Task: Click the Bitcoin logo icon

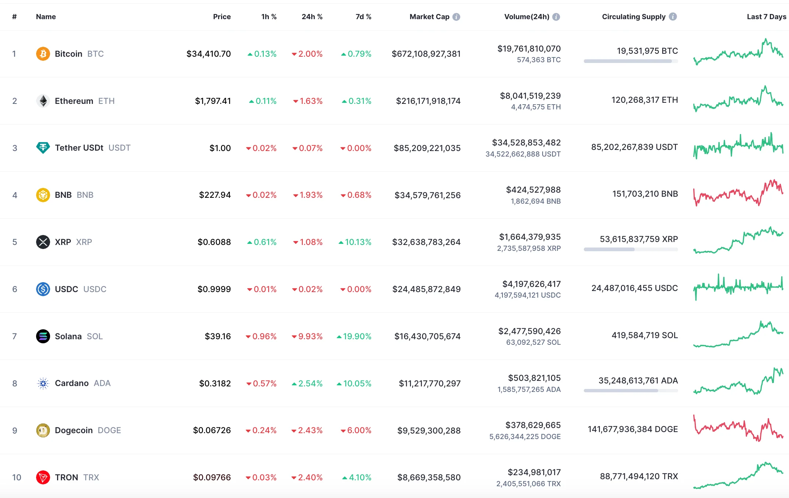Action: coord(43,54)
